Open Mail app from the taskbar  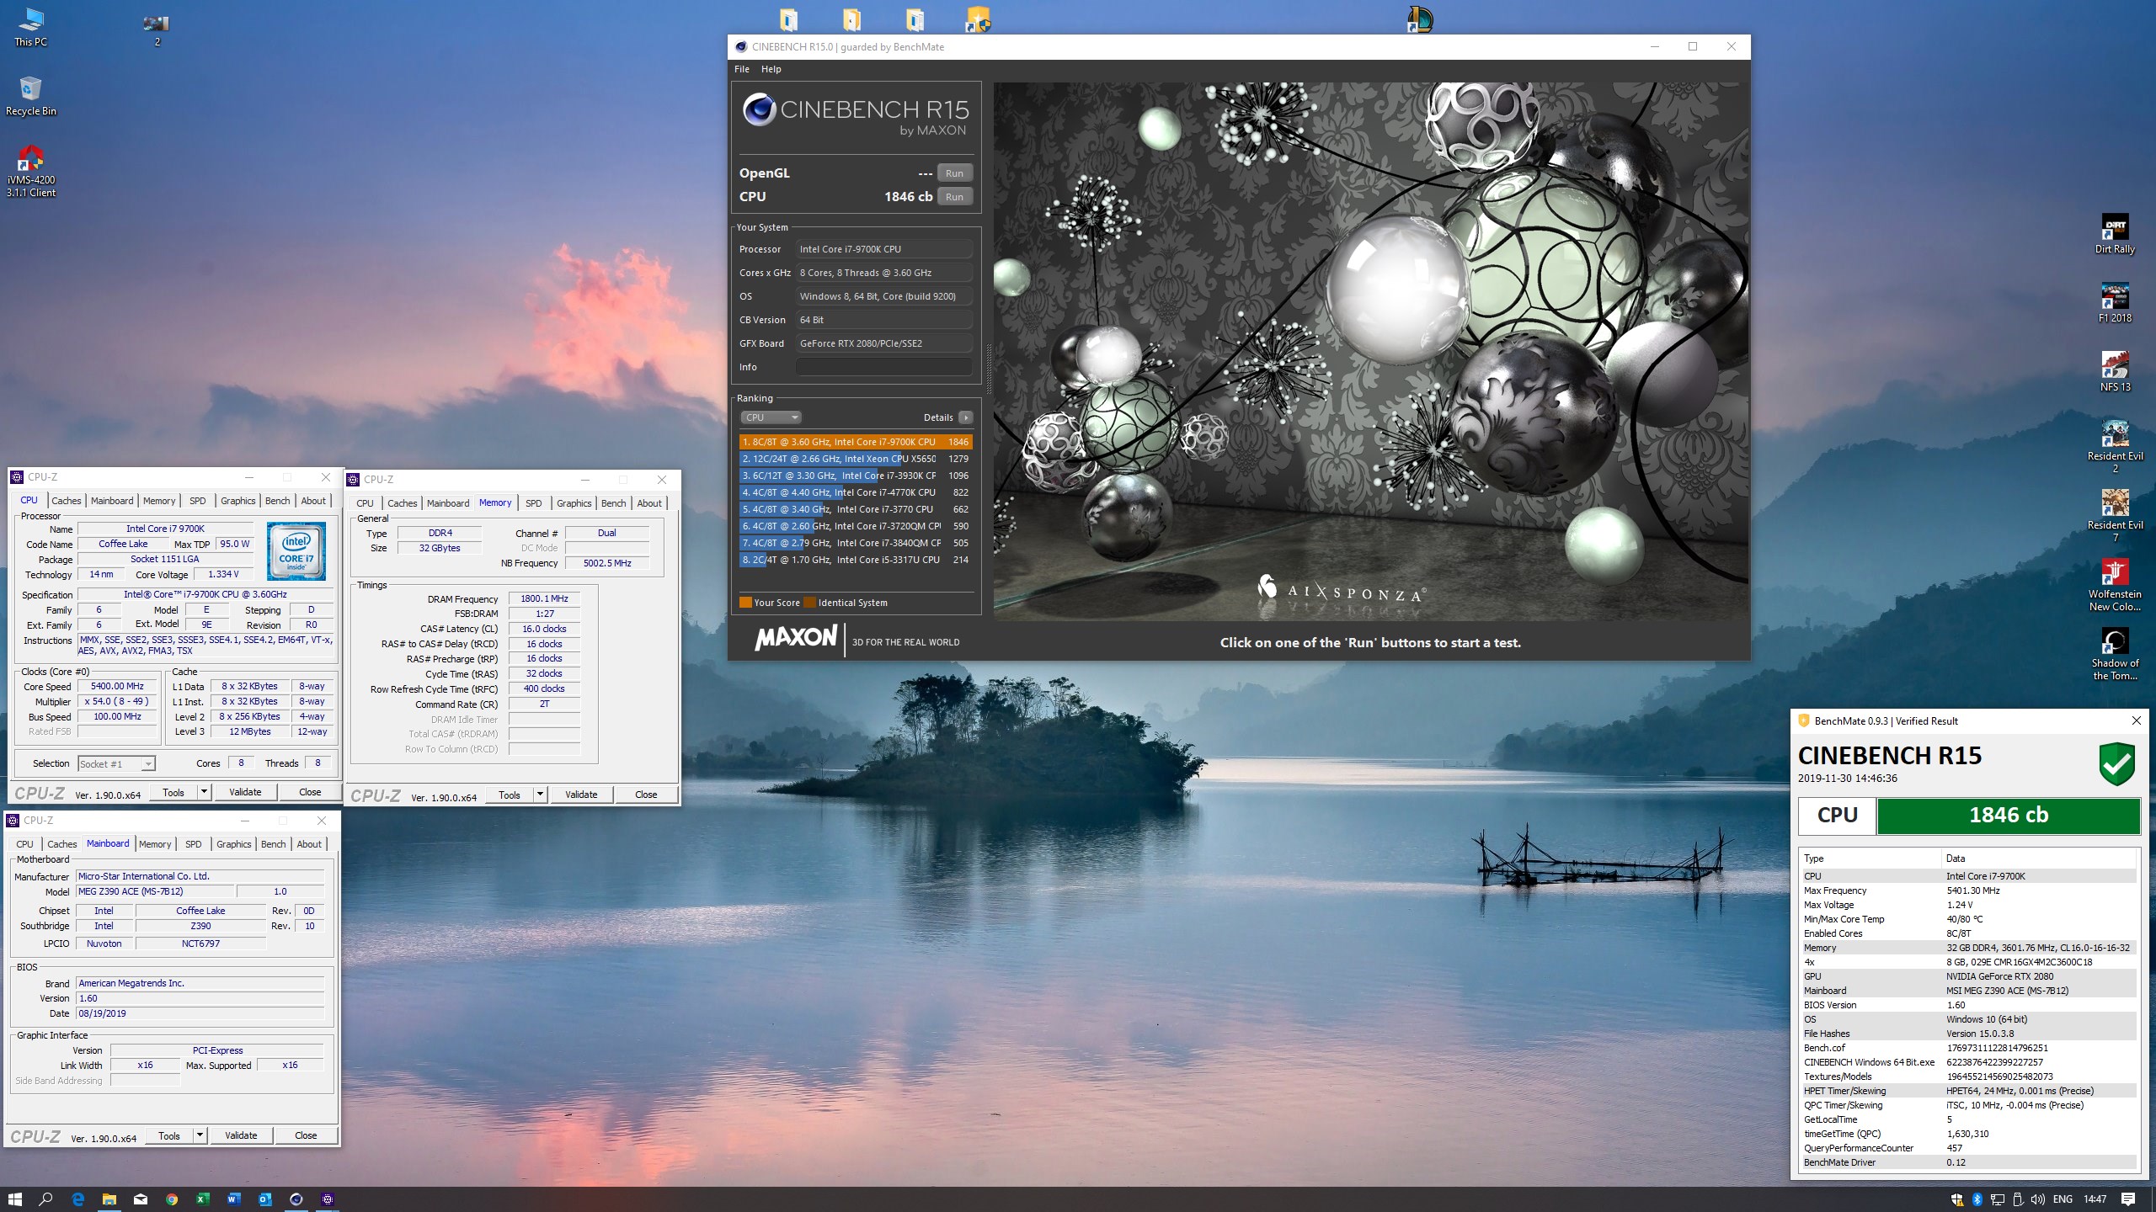pos(141,1199)
